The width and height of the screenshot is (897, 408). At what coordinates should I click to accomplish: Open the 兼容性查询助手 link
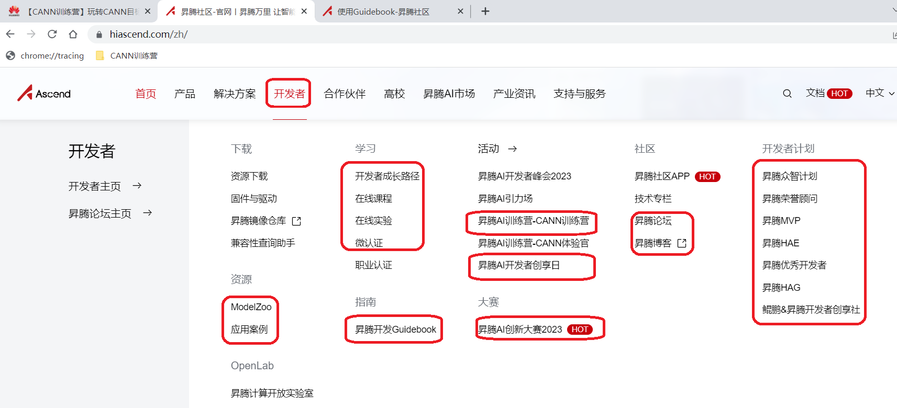[x=263, y=243]
